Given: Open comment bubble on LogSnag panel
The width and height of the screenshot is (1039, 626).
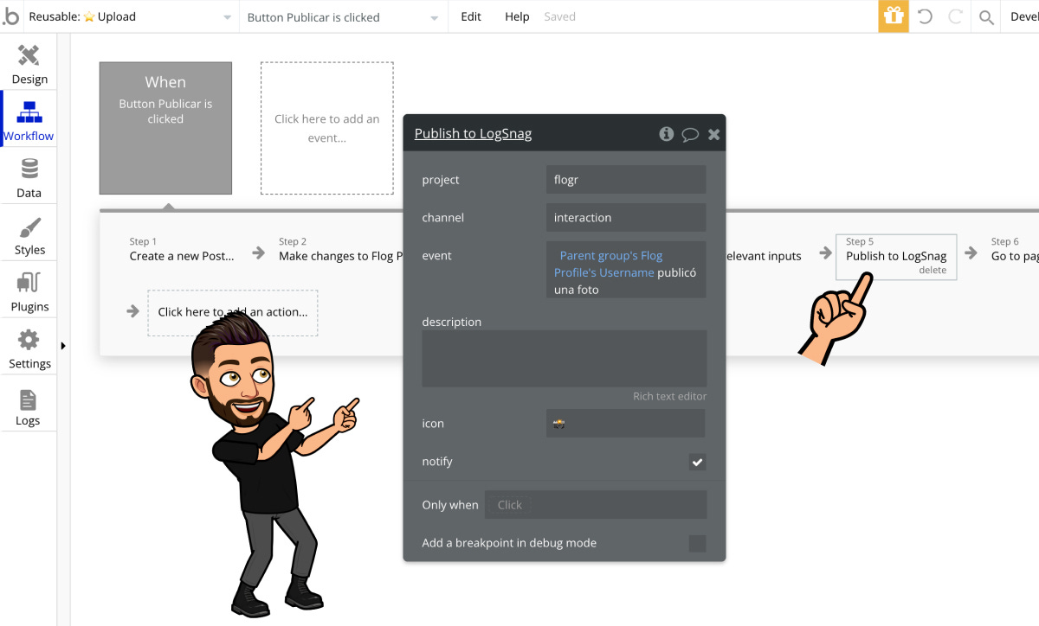Looking at the screenshot, I should pos(690,134).
